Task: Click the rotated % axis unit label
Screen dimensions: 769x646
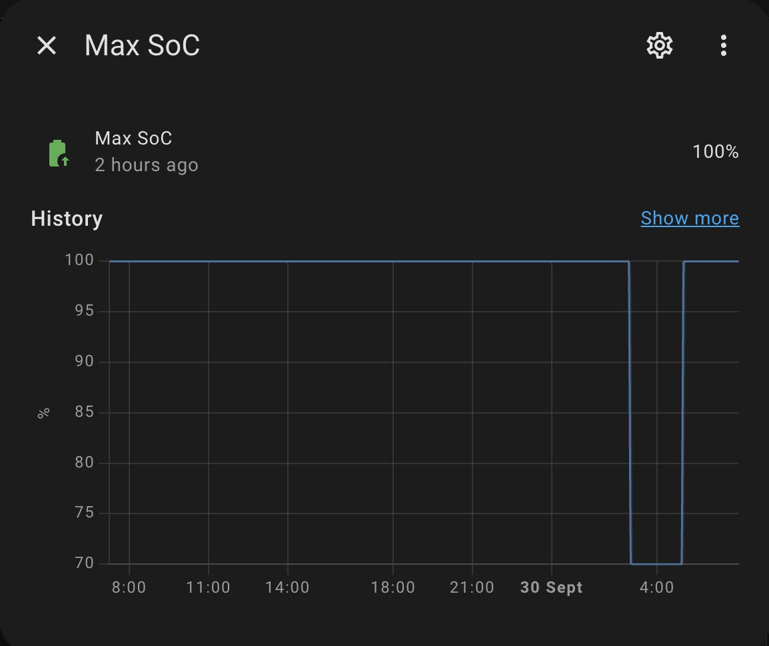Action: coord(44,413)
